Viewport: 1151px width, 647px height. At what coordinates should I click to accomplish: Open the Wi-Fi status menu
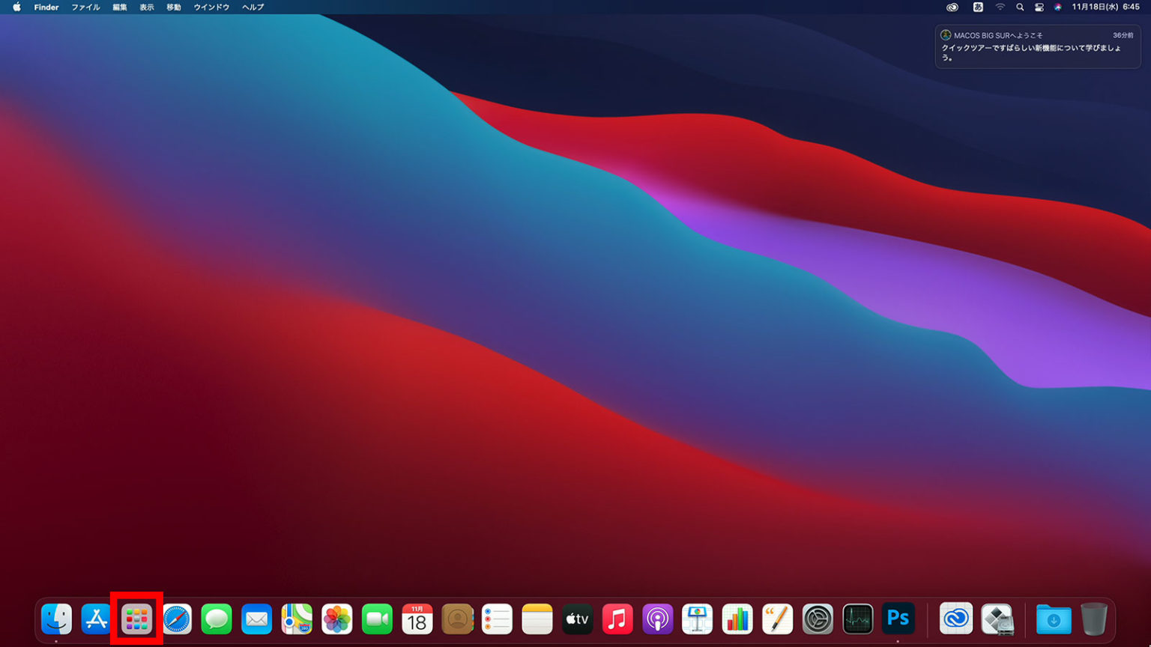(x=1000, y=7)
